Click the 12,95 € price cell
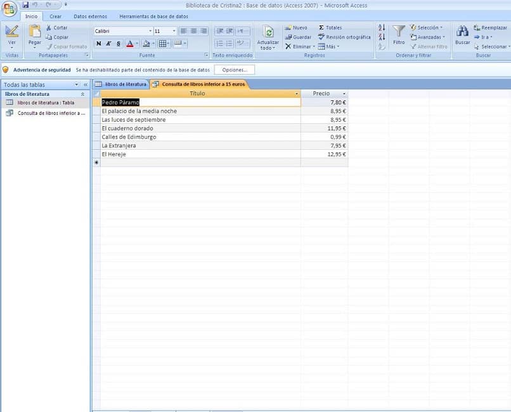The image size is (511, 412). [x=324, y=154]
